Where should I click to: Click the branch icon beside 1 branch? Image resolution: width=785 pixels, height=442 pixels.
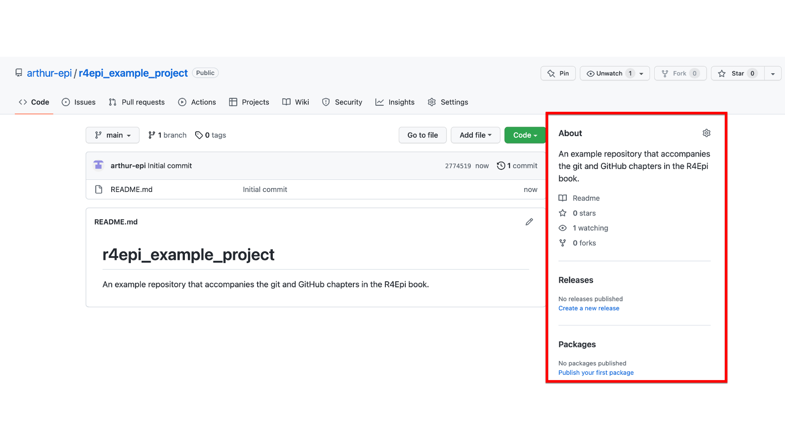coord(152,135)
